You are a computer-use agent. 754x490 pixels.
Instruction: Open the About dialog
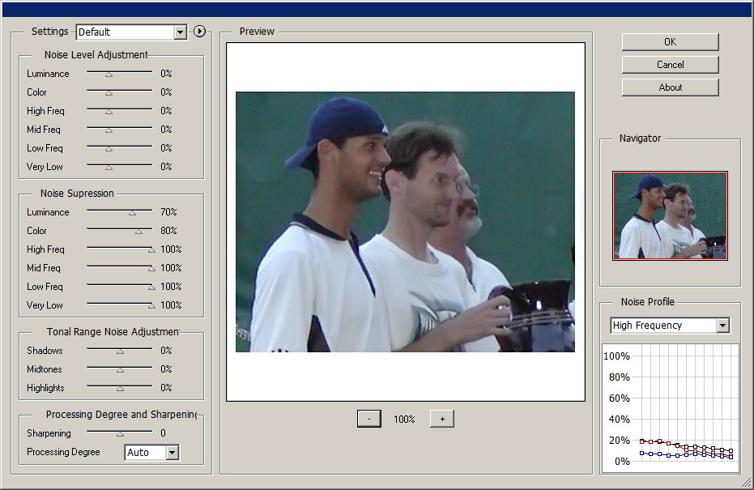tap(670, 87)
